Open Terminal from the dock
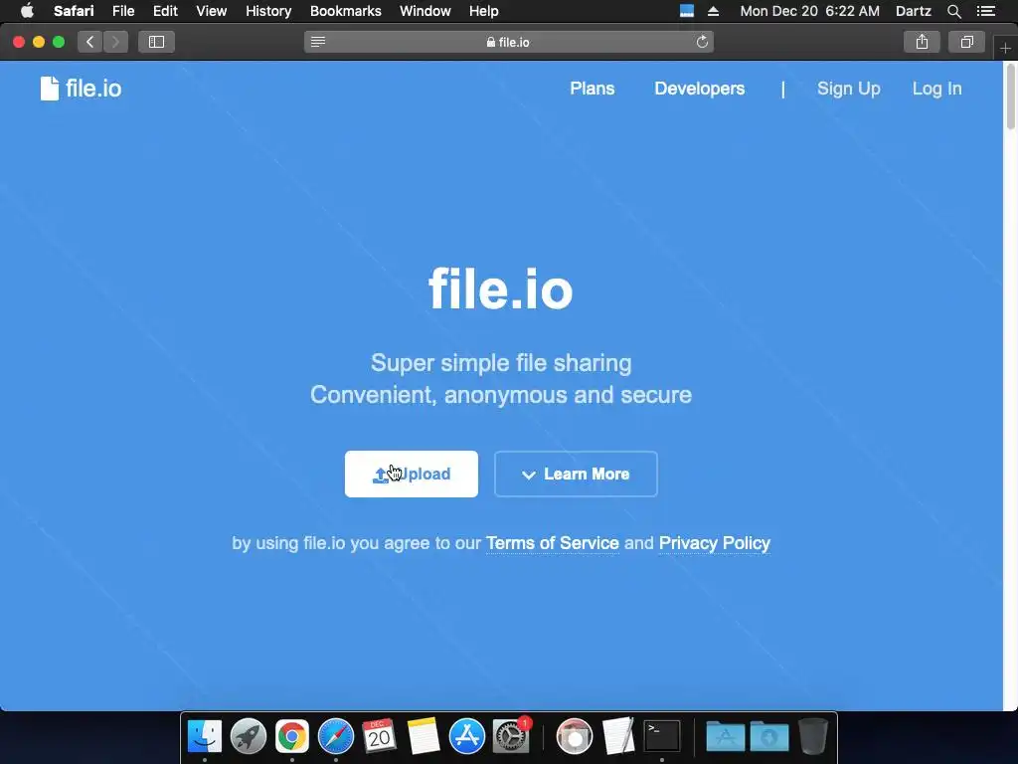Screen dimensions: 1018x764 (x=661, y=737)
